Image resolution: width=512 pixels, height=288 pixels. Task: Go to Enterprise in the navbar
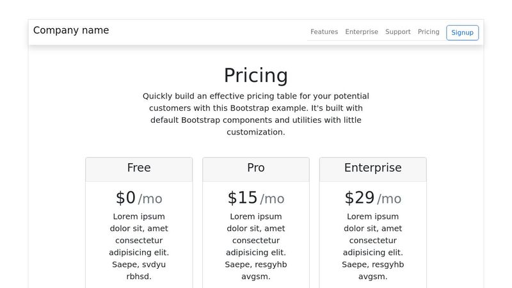(362, 32)
